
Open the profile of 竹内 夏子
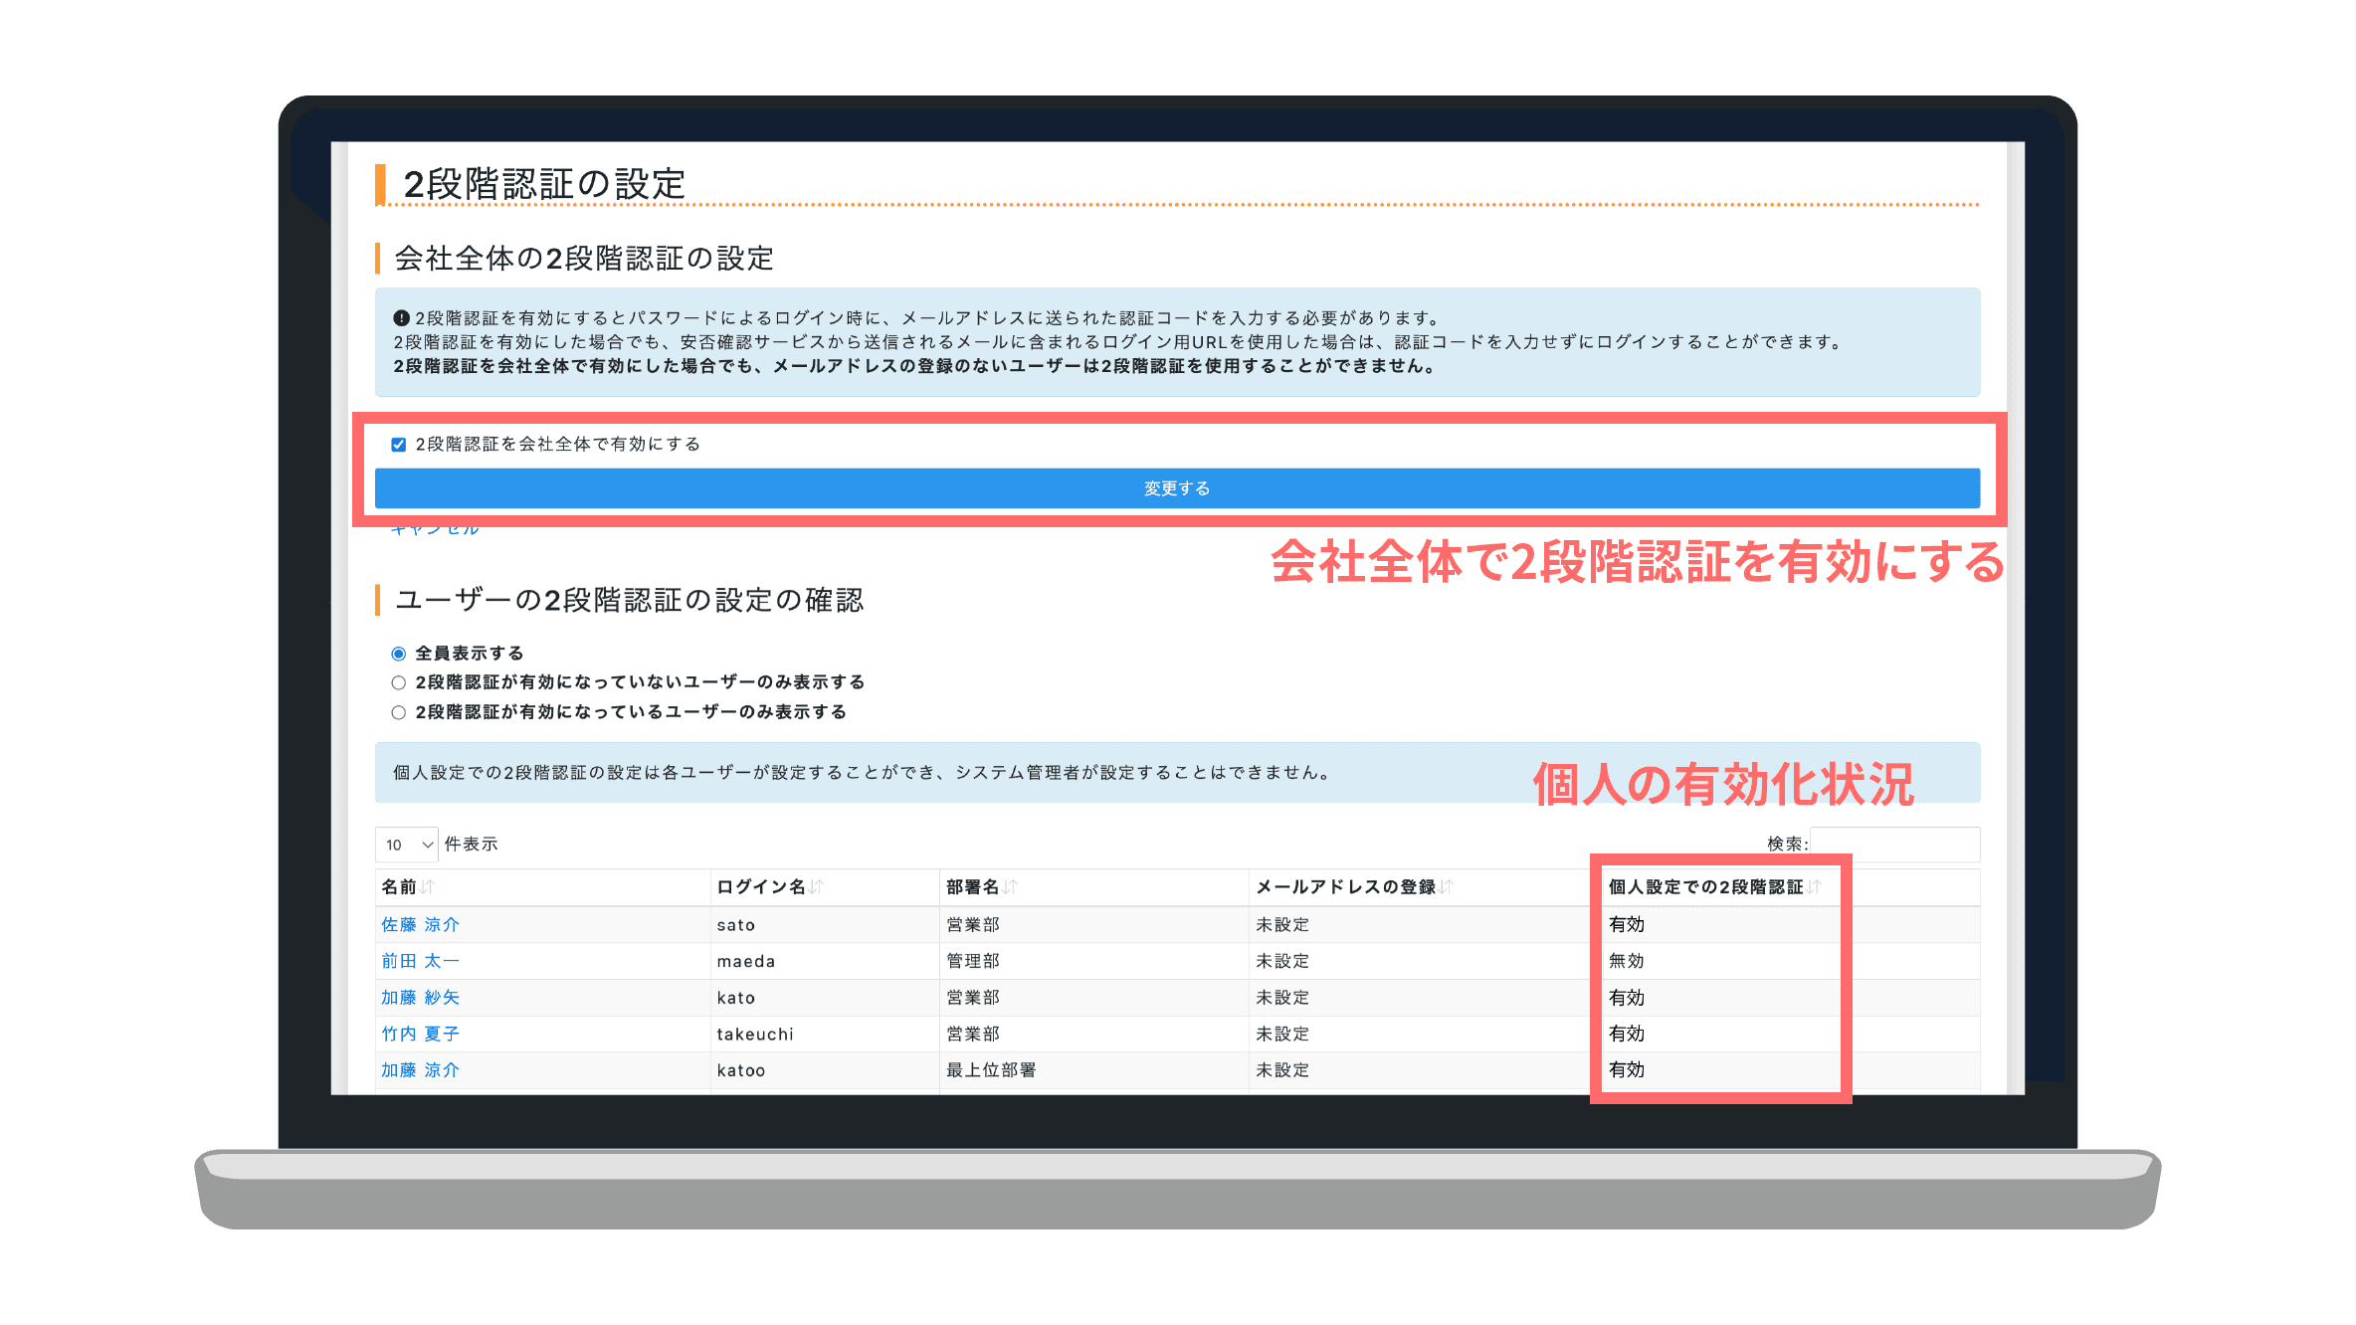tap(419, 1034)
